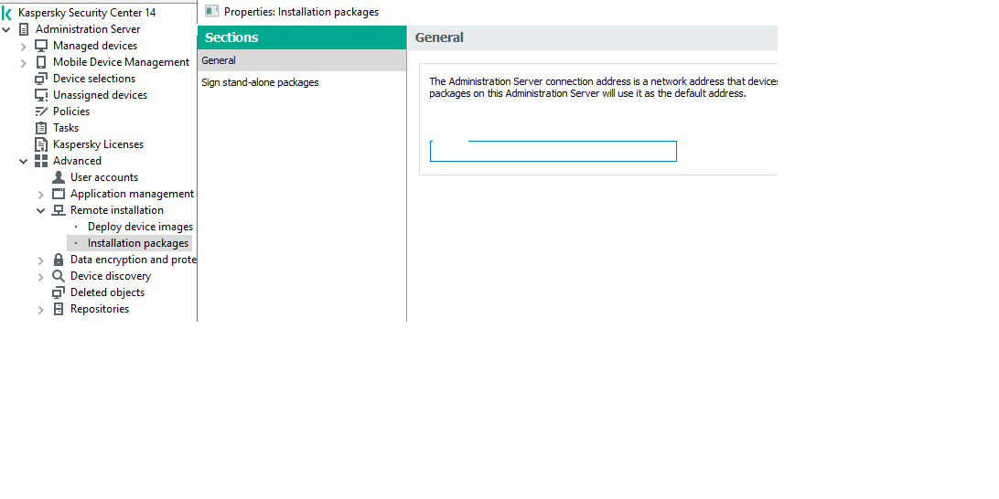This screenshot has height=499, width=999.
Task: Click the connection address input field
Action: click(x=553, y=152)
